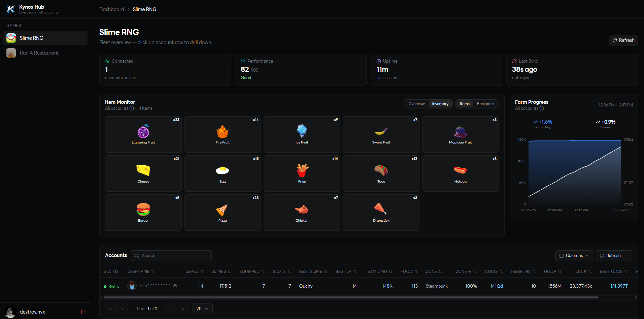Select the Fire Fruit item card
Viewport: 644px width, 319px height.
[x=223, y=134]
